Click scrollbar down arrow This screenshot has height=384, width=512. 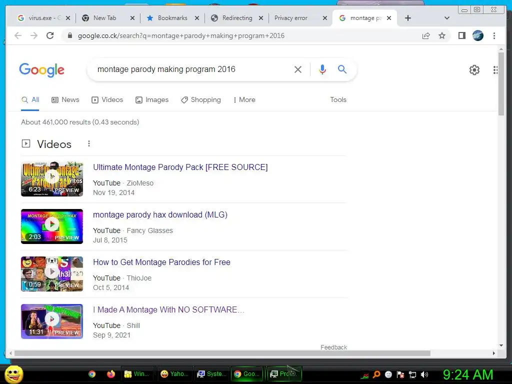click(501, 345)
